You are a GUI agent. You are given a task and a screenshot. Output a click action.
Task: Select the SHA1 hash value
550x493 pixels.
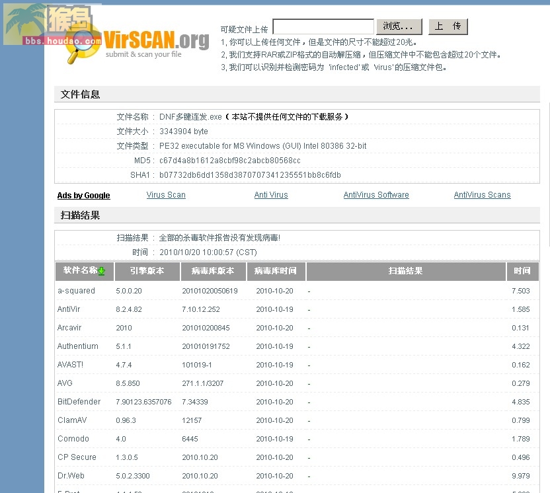pyautogui.click(x=250, y=175)
